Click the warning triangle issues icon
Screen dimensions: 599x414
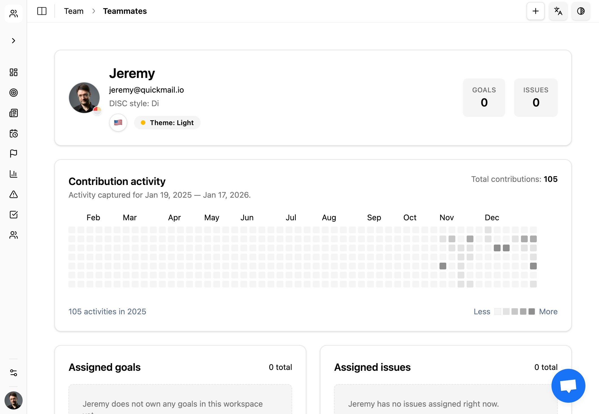pyautogui.click(x=14, y=194)
